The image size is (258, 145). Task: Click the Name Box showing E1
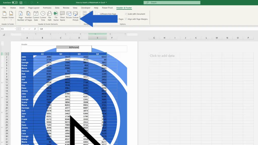[x=8, y=29]
